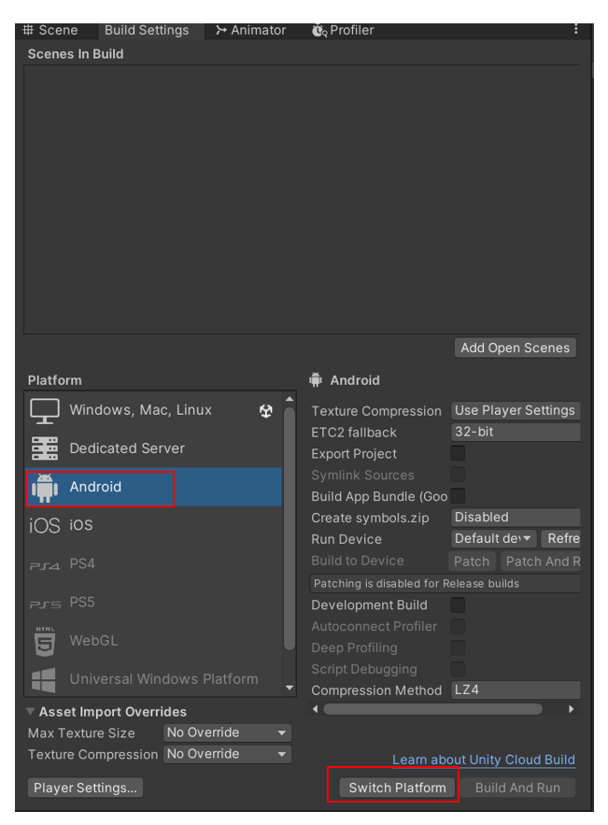The height and width of the screenshot is (825, 608).
Task: Toggle the Autoconnect Profiler checkbox
Action: pos(458,626)
